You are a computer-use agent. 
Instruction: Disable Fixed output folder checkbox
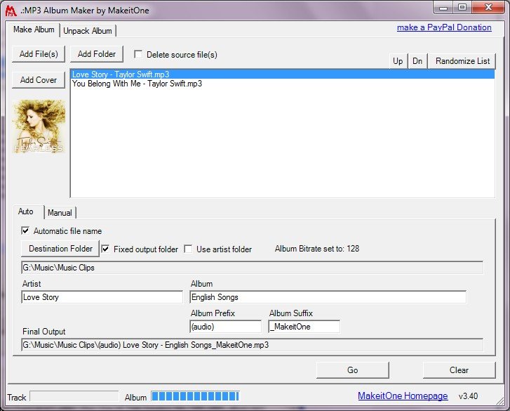tap(106, 249)
